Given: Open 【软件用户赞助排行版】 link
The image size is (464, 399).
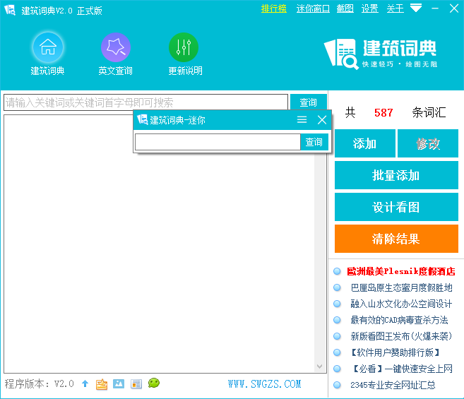Looking at the screenshot, I should pyautogui.click(x=395, y=352).
